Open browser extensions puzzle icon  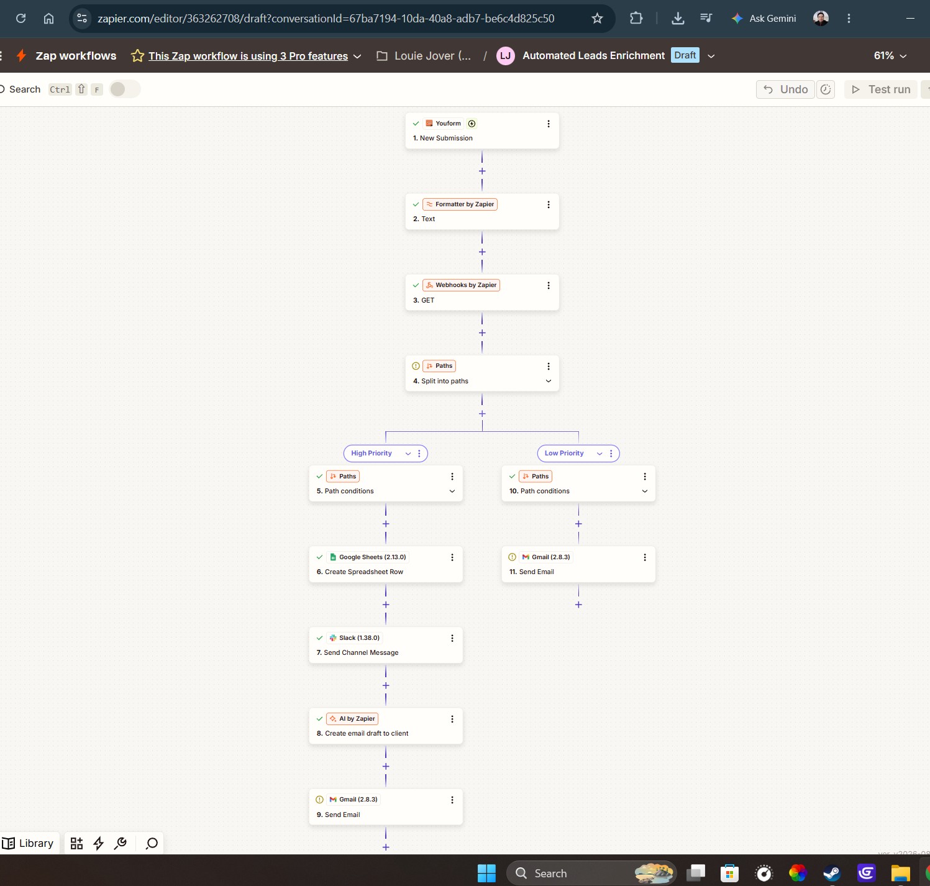click(x=636, y=19)
